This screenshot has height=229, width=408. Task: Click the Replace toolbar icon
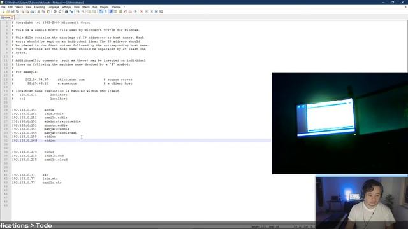[x=71, y=11]
